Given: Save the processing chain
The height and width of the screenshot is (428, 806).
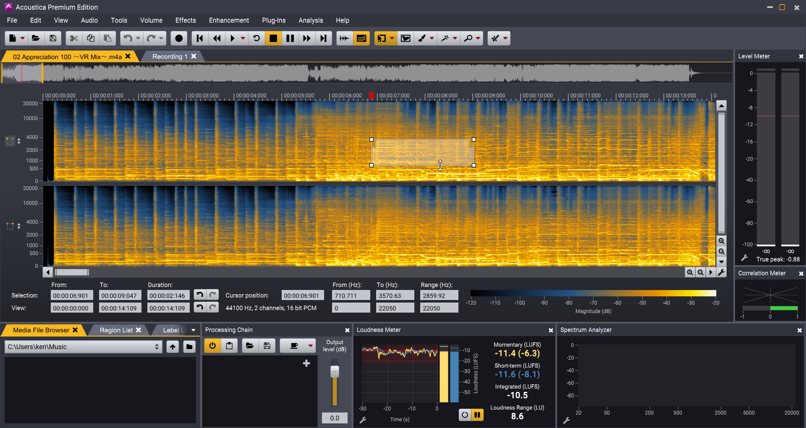Looking at the screenshot, I should pyautogui.click(x=267, y=346).
